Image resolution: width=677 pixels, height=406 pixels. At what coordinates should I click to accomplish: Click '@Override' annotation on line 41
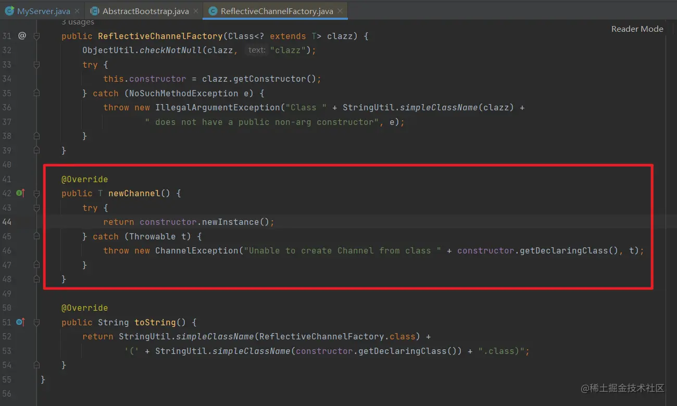85,179
